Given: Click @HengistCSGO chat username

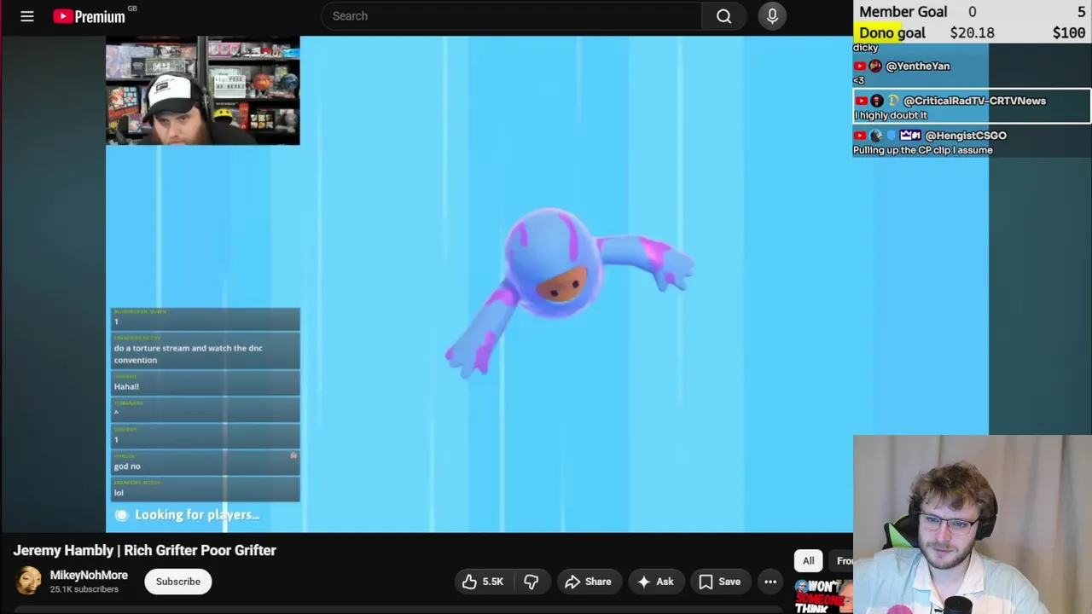Looking at the screenshot, I should tap(966, 136).
